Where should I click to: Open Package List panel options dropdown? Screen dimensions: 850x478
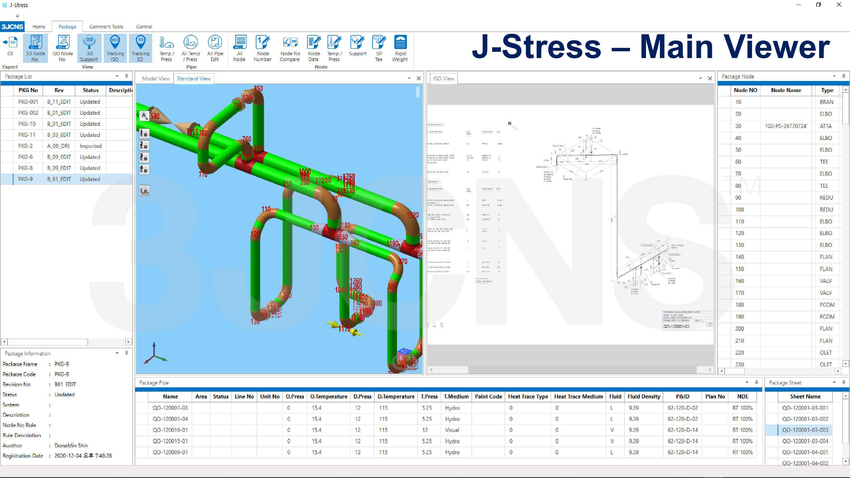pyautogui.click(x=117, y=76)
